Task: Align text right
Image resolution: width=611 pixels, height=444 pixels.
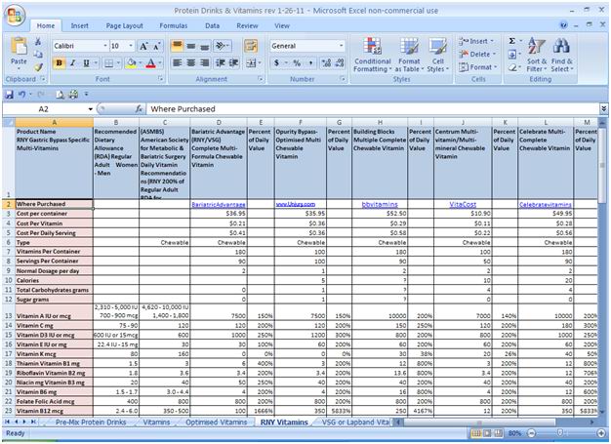Action: tap(204, 62)
